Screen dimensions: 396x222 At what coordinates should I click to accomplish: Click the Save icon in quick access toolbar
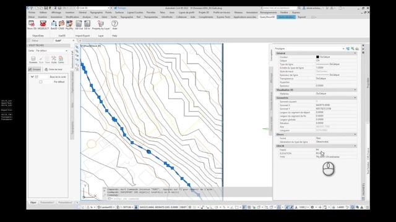tap(46, 8)
